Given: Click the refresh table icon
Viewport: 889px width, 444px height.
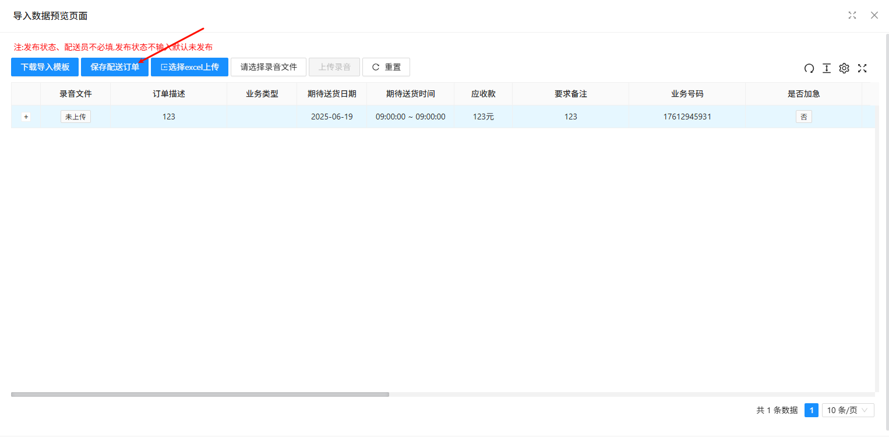Looking at the screenshot, I should tap(809, 68).
